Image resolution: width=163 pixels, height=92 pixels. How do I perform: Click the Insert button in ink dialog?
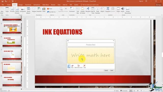pyautogui.click(x=112, y=71)
